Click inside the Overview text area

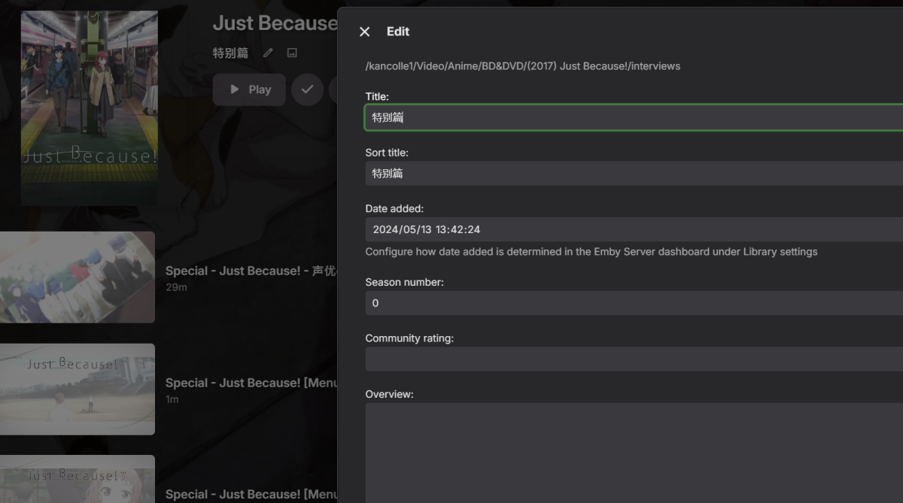point(632,451)
